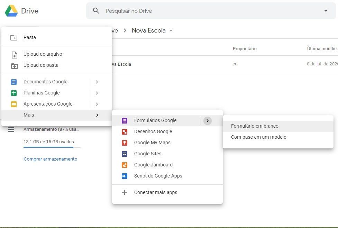The width and height of the screenshot is (338, 228).
Task: Expand Formulários Google submenu arrow
Action: tap(207, 121)
